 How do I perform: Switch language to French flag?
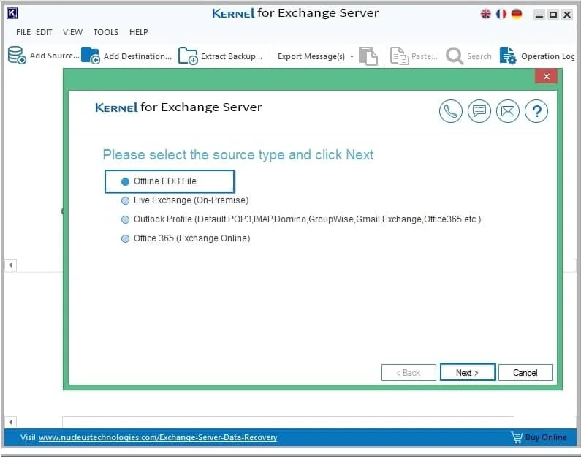[501, 14]
